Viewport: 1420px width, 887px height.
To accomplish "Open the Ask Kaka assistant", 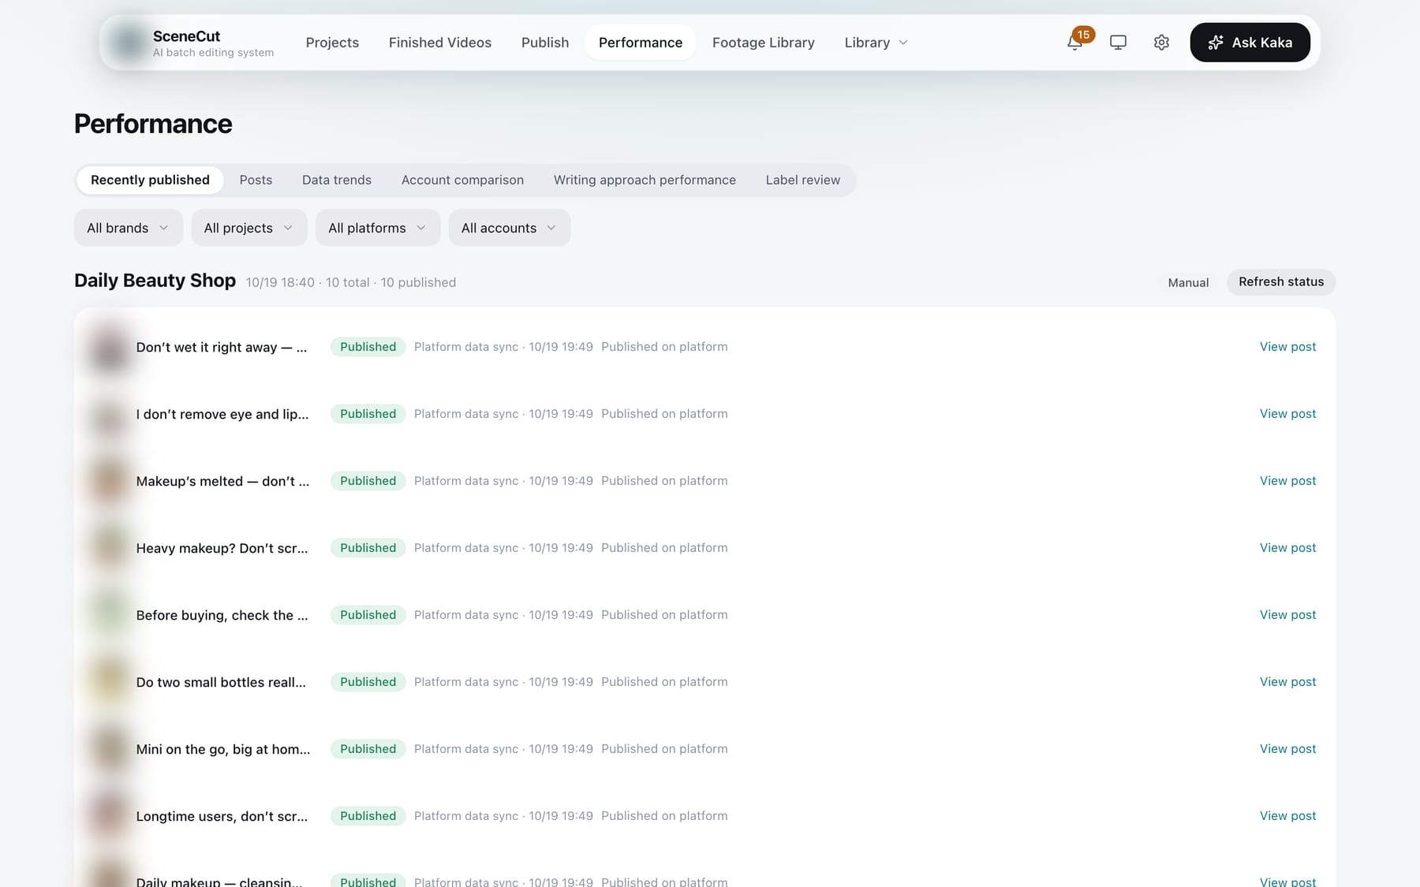I will point(1250,43).
